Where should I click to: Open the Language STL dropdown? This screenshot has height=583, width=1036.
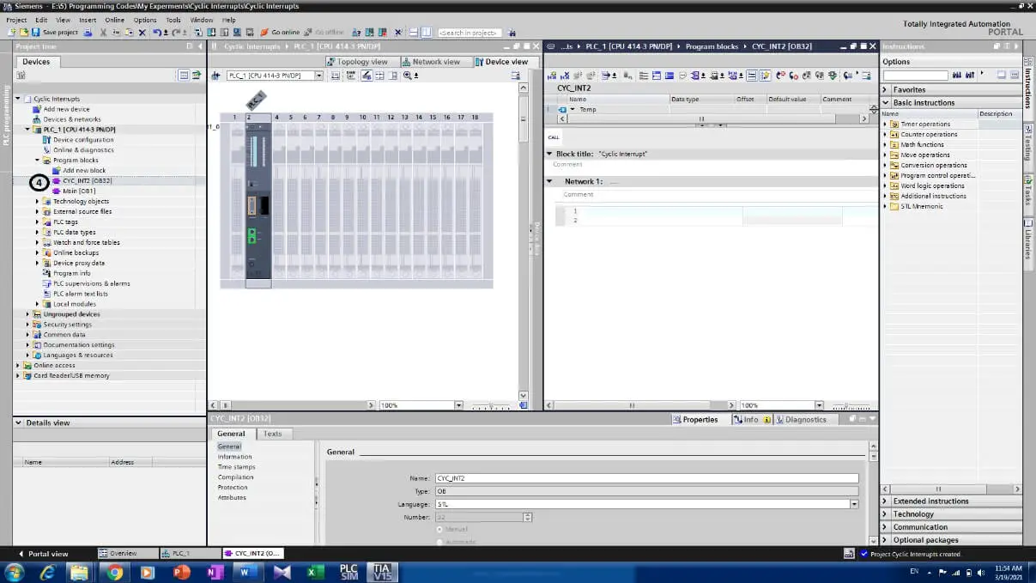854,504
